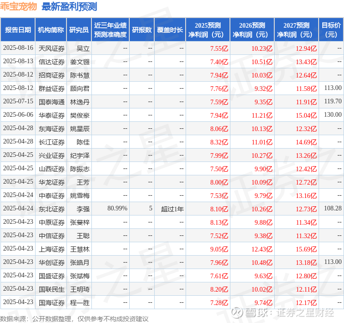Click the 研究员 column header
Screen dimensions: 344x323
(79, 30)
